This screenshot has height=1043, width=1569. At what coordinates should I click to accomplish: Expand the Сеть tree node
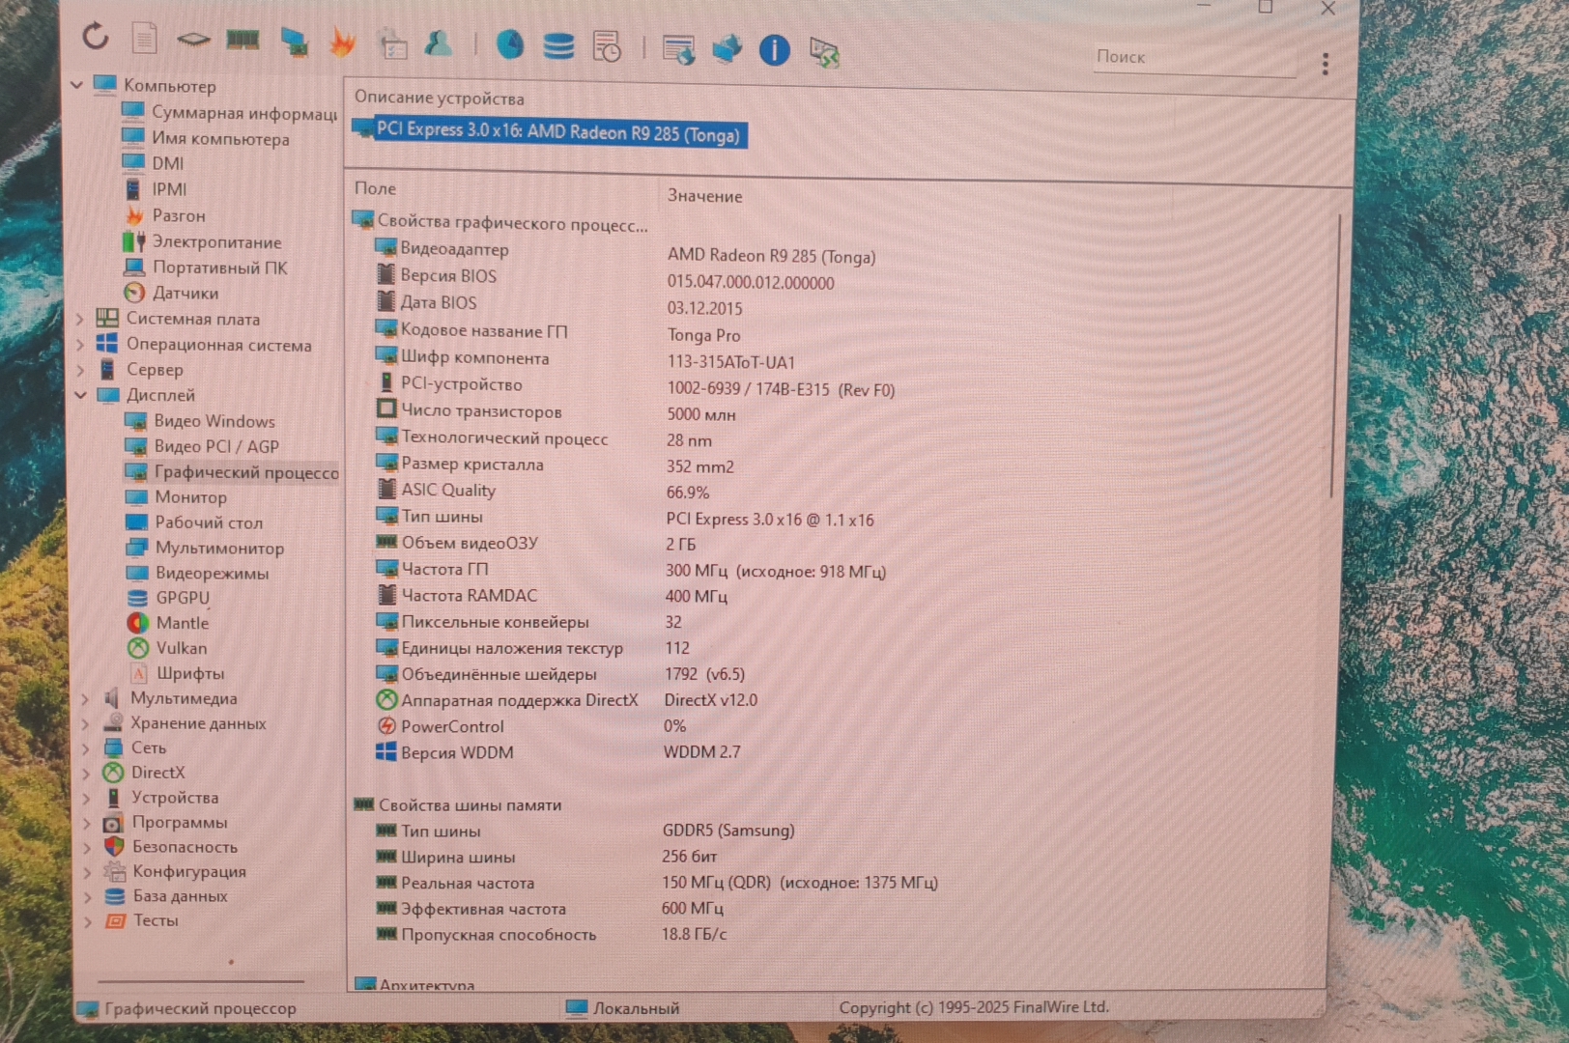tap(85, 748)
